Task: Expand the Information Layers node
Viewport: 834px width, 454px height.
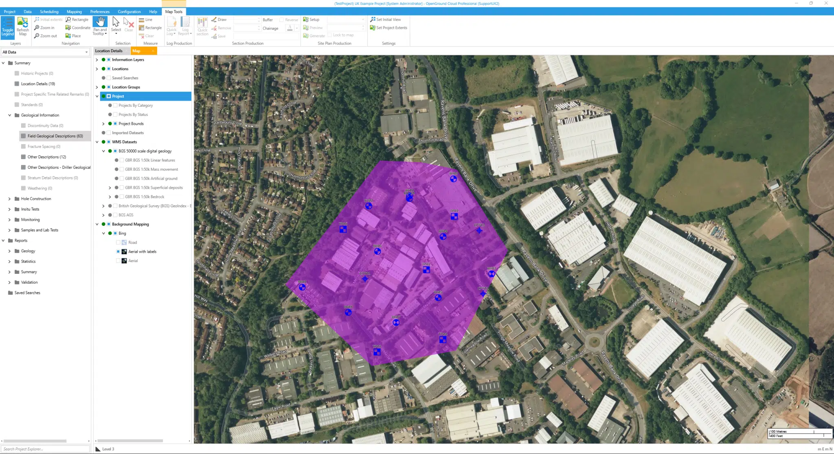Action: [x=97, y=60]
